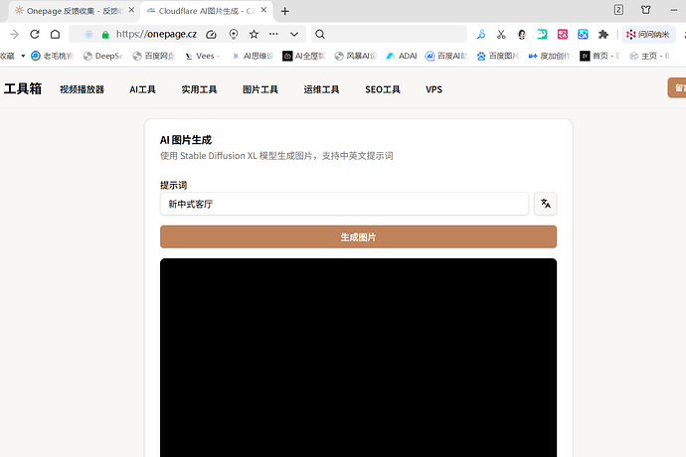
Task: Click the pink square extension icon
Action: [563, 34]
